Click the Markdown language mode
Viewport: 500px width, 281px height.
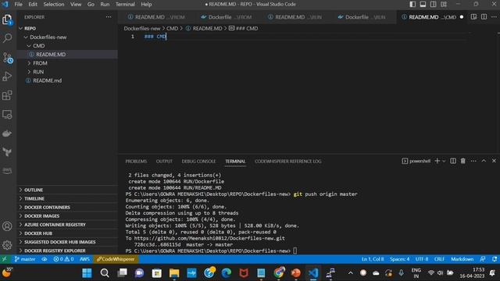coord(462,259)
